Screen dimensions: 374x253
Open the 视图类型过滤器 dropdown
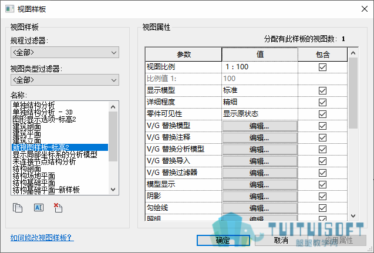(65, 80)
